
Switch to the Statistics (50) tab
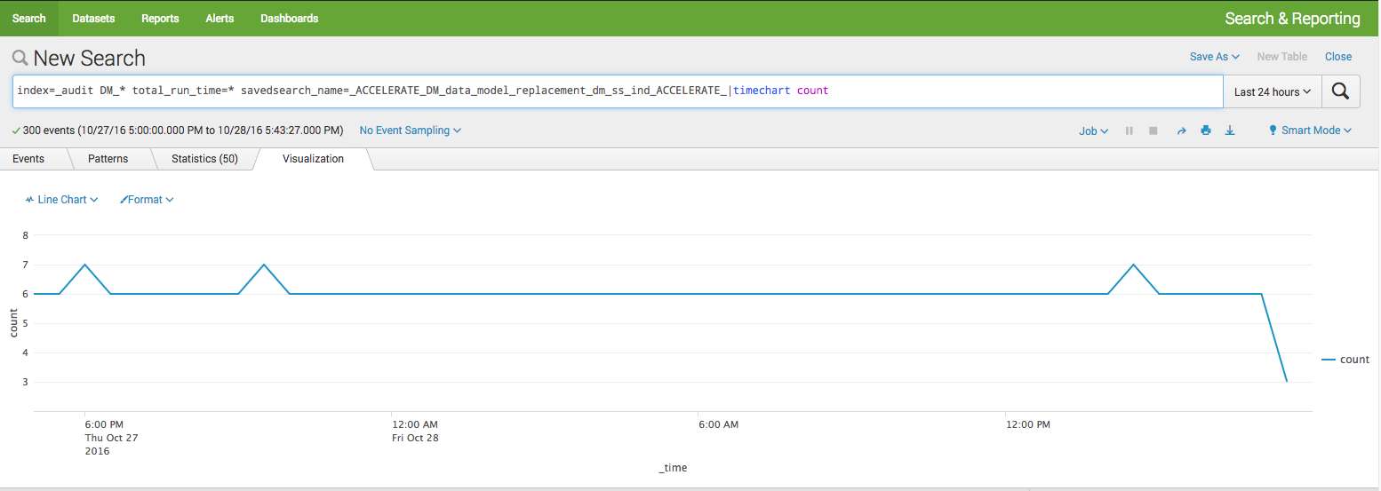pyautogui.click(x=204, y=159)
